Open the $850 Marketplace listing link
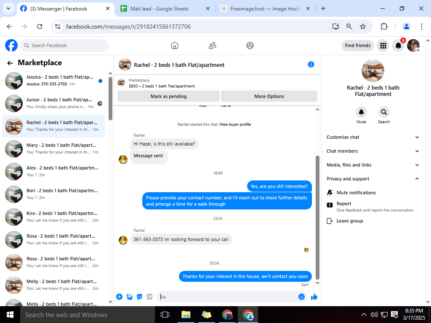Viewport: 431px width, 323px height. (x=162, y=86)
